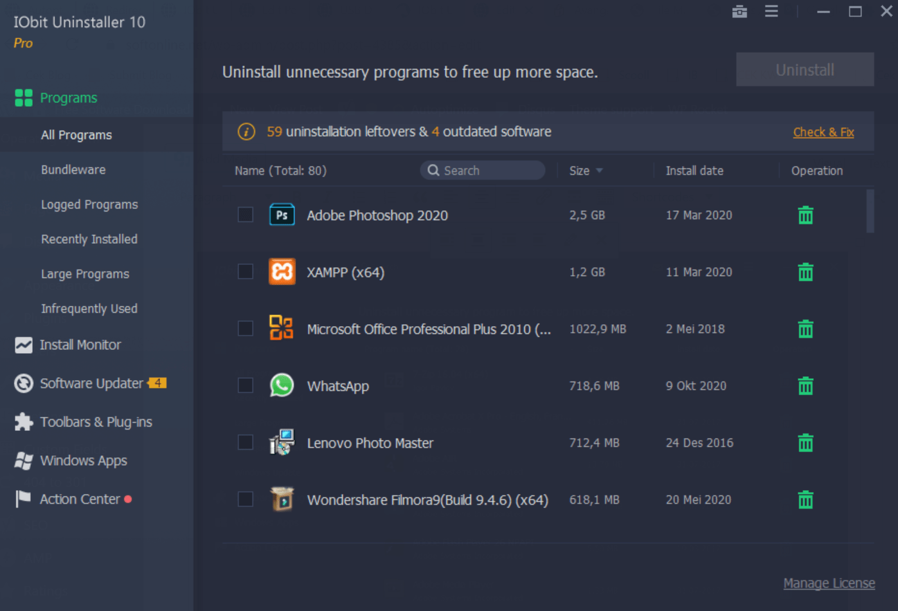This screenshot has width=898, height=611.
Task: Click the Wondershare Filmora9 app icon
Action: point(282,499)
